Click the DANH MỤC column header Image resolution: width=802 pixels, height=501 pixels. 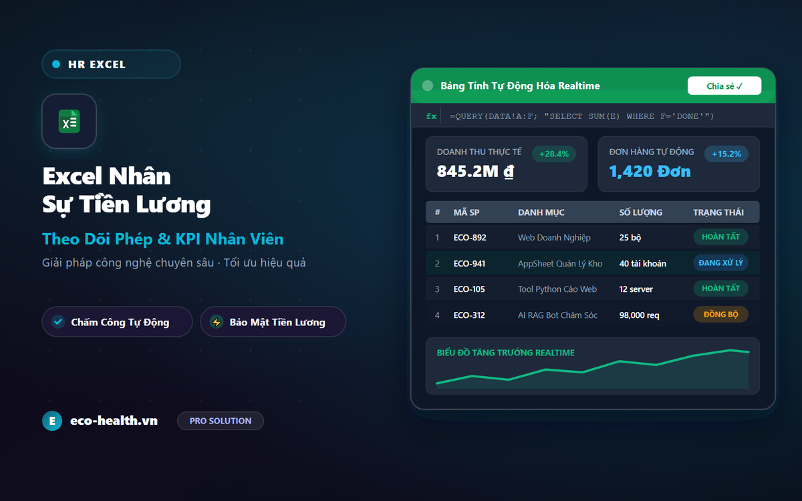pyautogui.click(x=541, y=212)
